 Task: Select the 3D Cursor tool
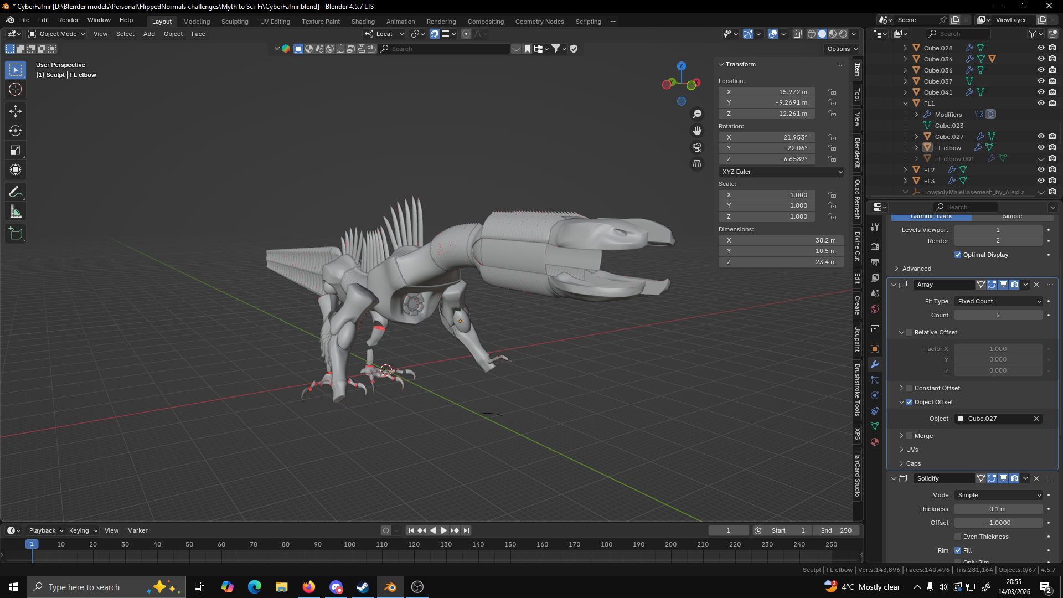16,89
